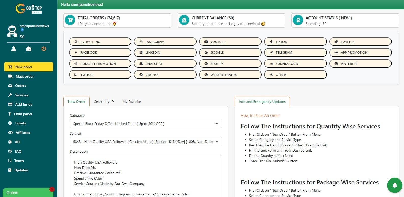404x197 pixels.
Task: Click the Go2Top Panel logo
Action: click(x=29, y=9)
